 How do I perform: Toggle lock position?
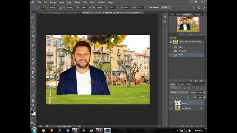184,98
